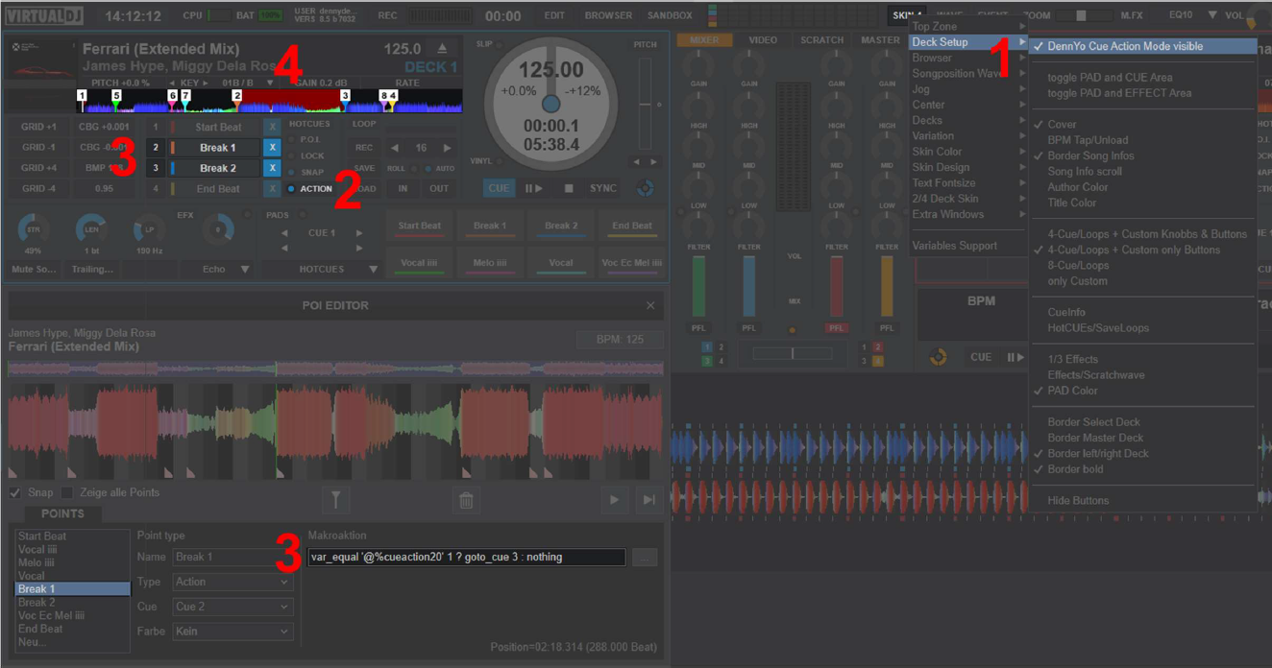
Task: Click the CUE button on Deck 1
Action: coord(498,188)
